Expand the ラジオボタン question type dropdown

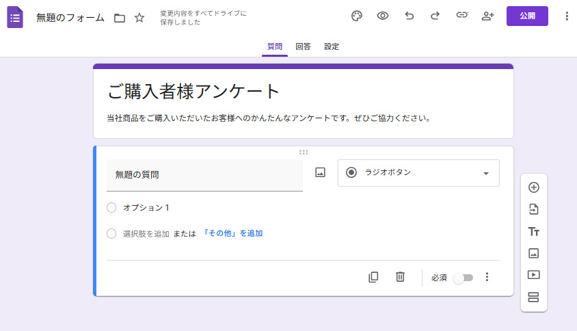click(x=418, y=173)
